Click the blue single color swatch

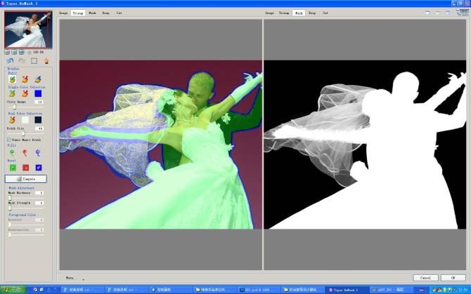(38, 93)
